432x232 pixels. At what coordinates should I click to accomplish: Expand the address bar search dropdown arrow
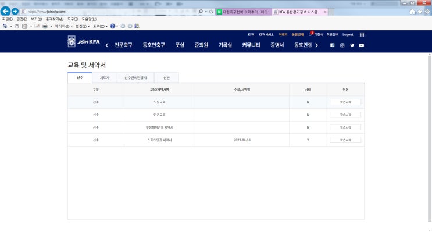tap(206, 12)
